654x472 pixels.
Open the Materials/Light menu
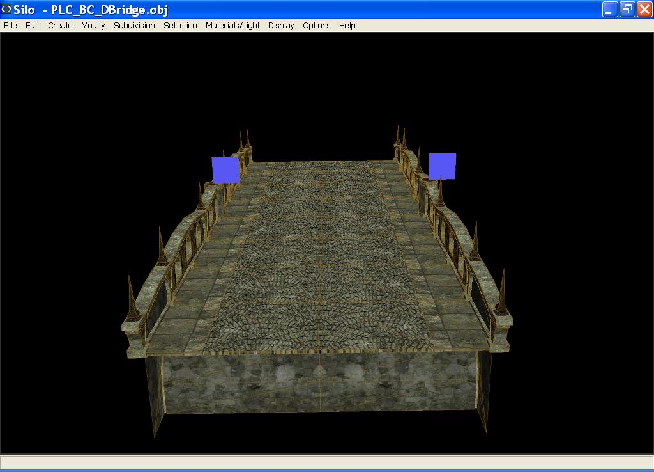pyautogui.click(x=232, y=26)
